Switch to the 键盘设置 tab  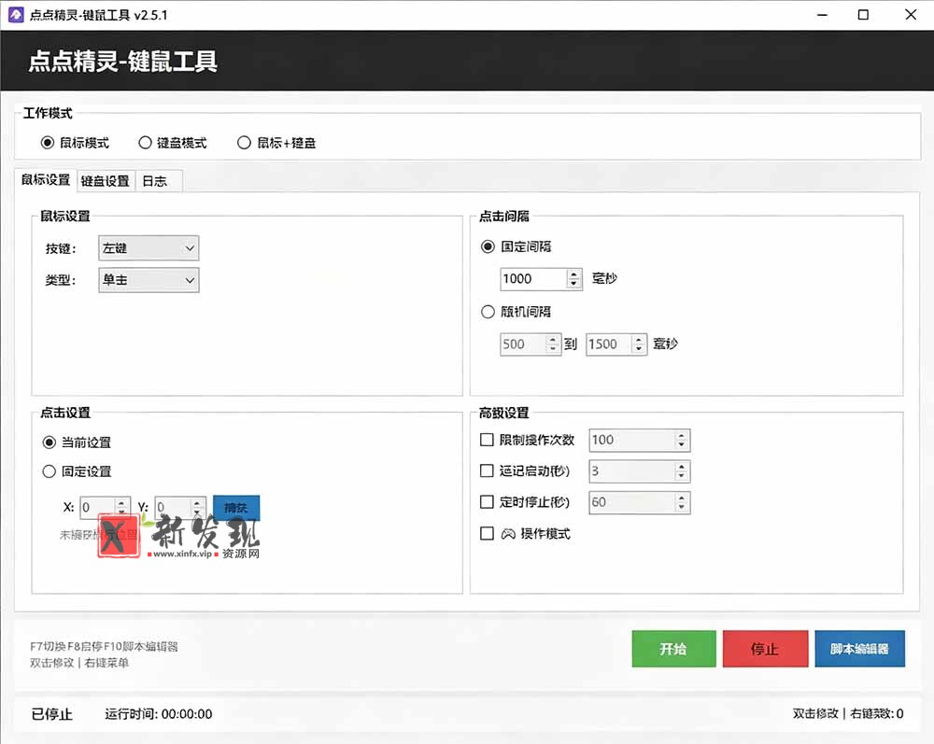(x=106, y=181)
